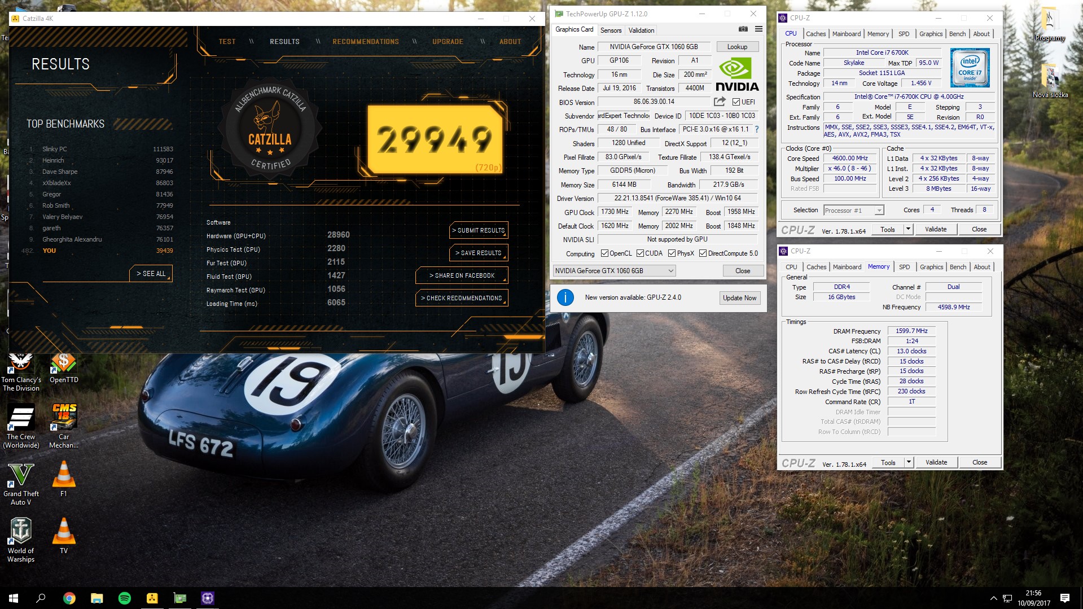
Task: Open the Nova složka desktop folder
Action: click(1050, 82)
